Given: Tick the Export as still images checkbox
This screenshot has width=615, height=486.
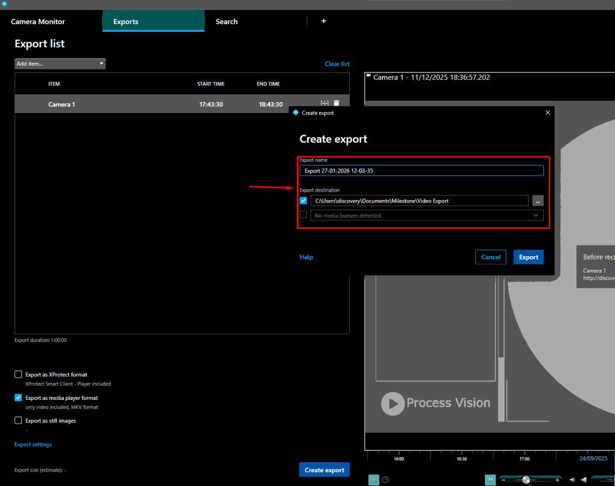Looking at the screenshot, I should pos(18,421).
